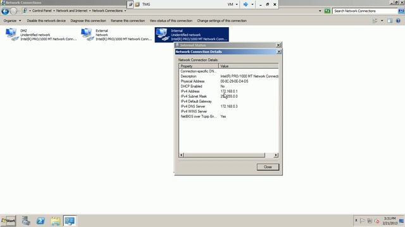The image size is (405, 227).
Task: Open PowerShell from taskbar
Action: 40,221
